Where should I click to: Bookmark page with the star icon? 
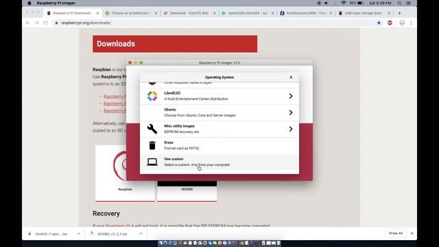click(379, 23)
